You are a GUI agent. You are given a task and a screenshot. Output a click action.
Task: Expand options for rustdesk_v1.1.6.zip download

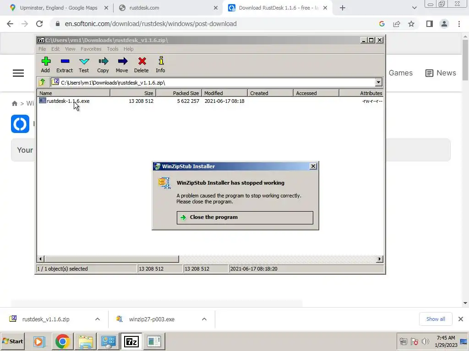coord(98,319)
